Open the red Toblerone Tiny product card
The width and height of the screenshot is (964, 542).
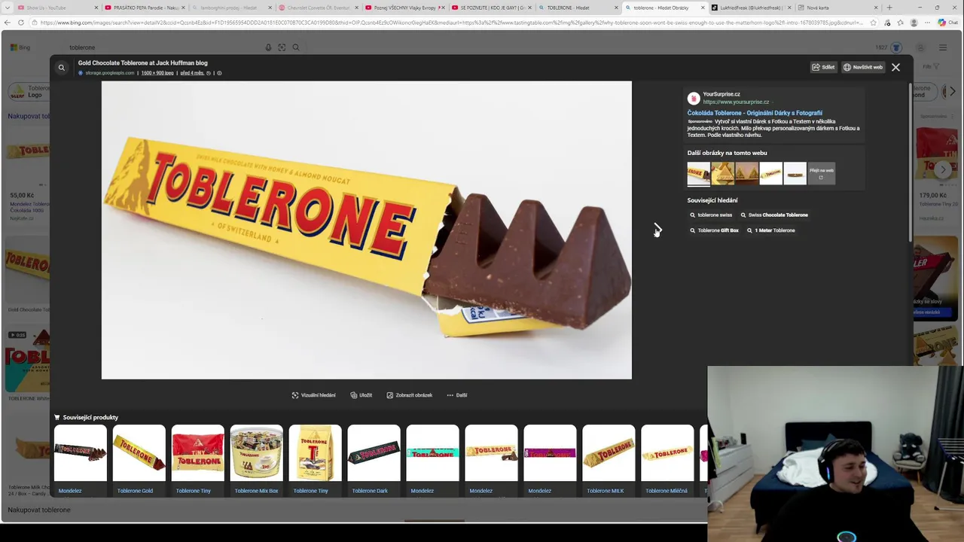[x=198, y=460]
